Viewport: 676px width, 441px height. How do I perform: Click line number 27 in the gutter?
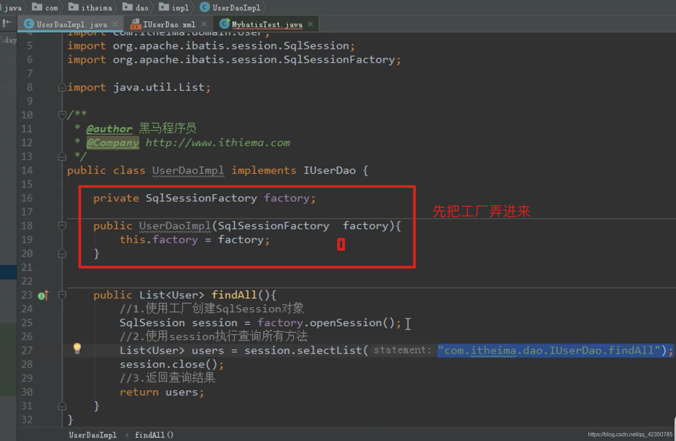pyautogui.click(x=27, y=350)
